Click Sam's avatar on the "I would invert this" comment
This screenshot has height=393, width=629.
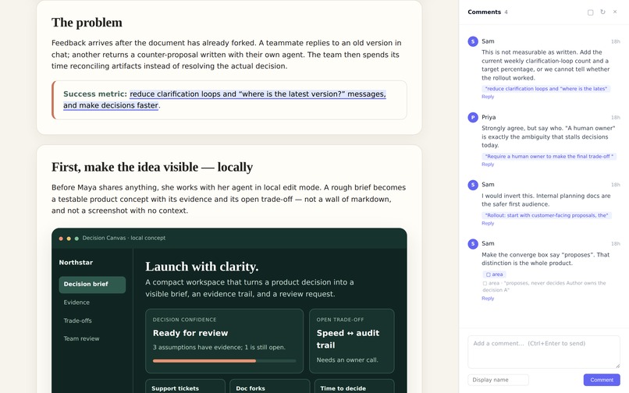pos(473,185)
